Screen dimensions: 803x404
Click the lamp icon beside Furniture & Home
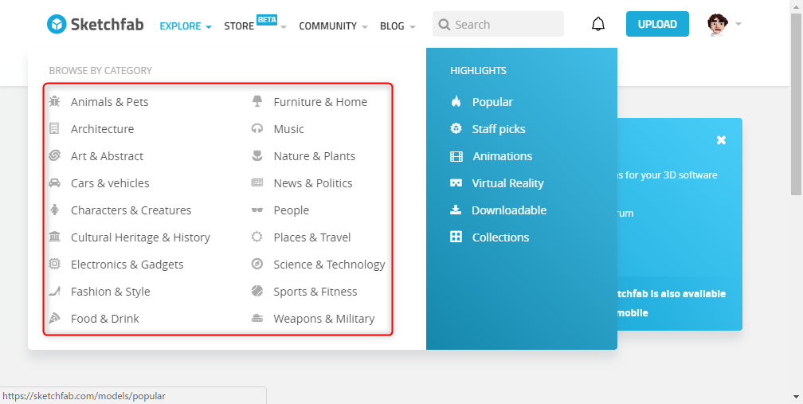[x=257, y=101]
